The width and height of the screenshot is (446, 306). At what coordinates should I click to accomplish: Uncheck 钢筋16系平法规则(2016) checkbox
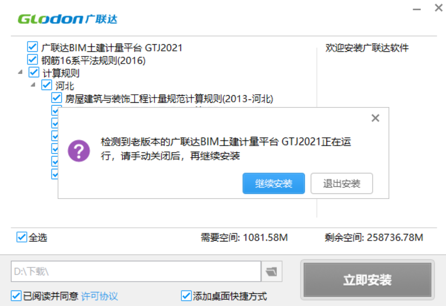pos(33,59)
